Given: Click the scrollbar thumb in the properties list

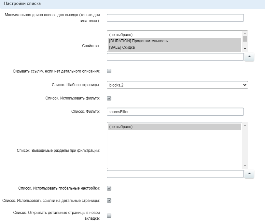Looking at the screenshot, I should click(245, 39).
